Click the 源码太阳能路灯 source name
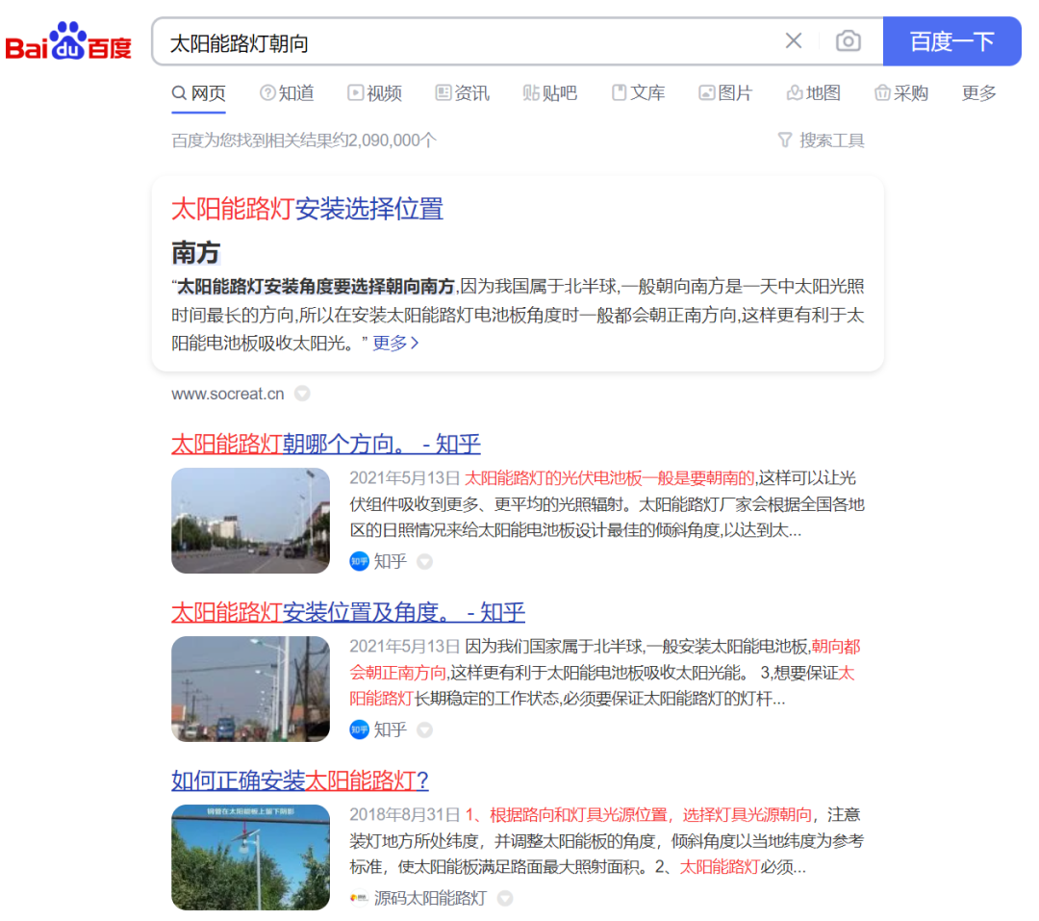Viewport: 1039px width, 921px height. coord(431,899)
